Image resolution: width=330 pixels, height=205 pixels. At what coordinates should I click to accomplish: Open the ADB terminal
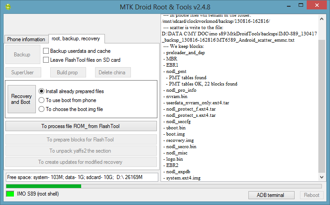pyautogui.click(x=271, y=195)
